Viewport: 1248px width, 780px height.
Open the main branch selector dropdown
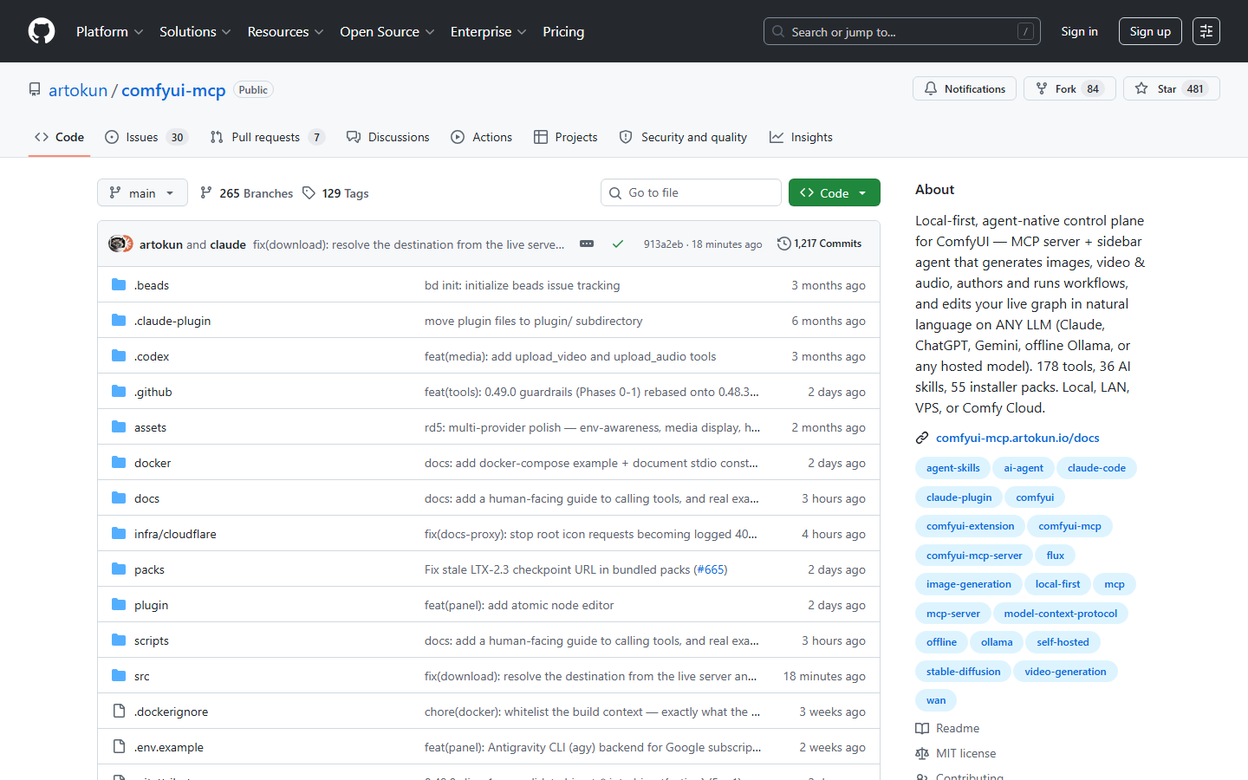coord(142,192)
